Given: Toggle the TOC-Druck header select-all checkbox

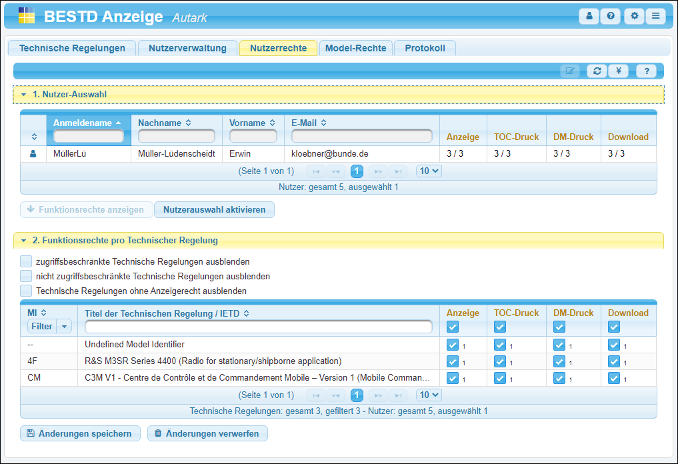Looking at the screenshot, I should 500,327.
